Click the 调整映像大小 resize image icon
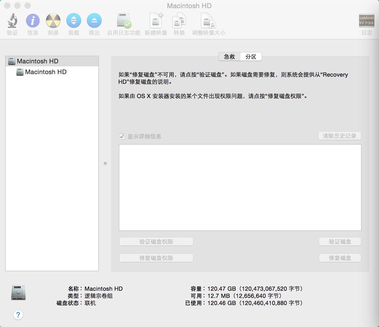 point(209,21)
